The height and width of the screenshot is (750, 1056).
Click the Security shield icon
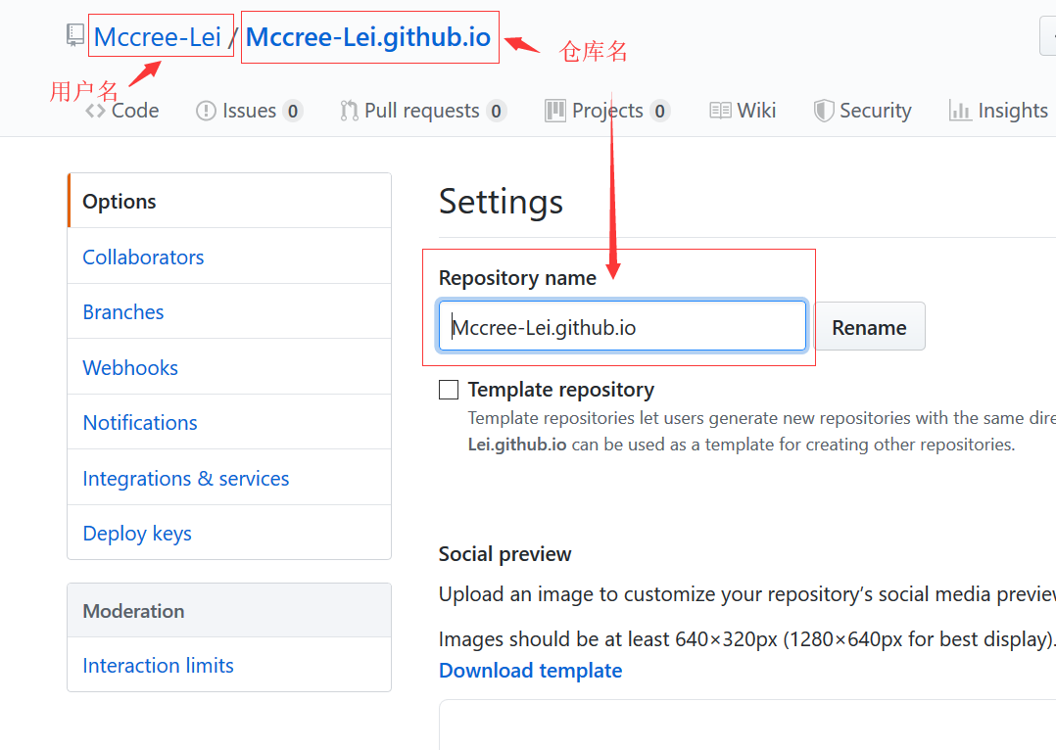click(824, 112)
